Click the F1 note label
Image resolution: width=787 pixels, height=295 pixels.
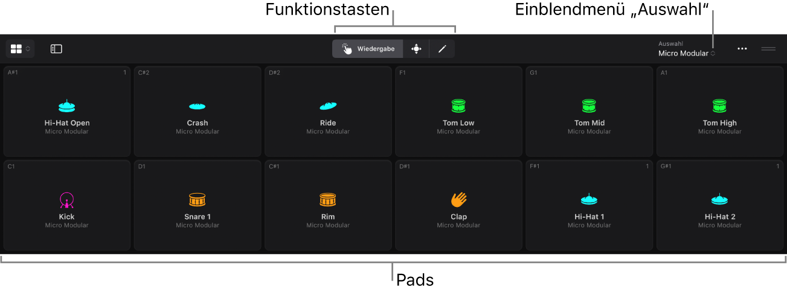[403, 72]
